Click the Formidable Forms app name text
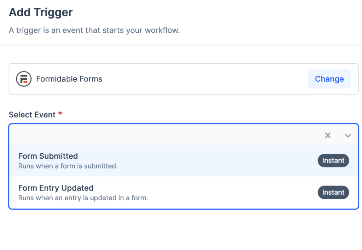This screenshot has height=250, width=362. pos(69,79)
